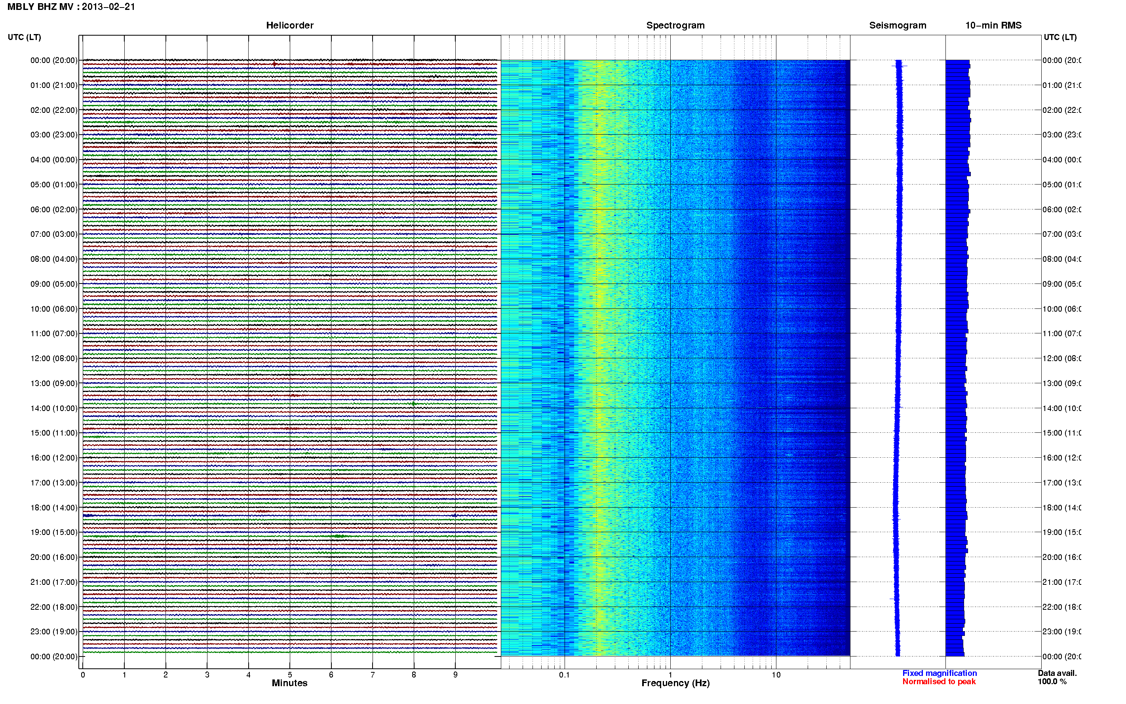The height and width of the screenshot is (704, 1126).
Task: Pick left axis label '05:00 (01:00)'
Action: (x=54, y=185)
